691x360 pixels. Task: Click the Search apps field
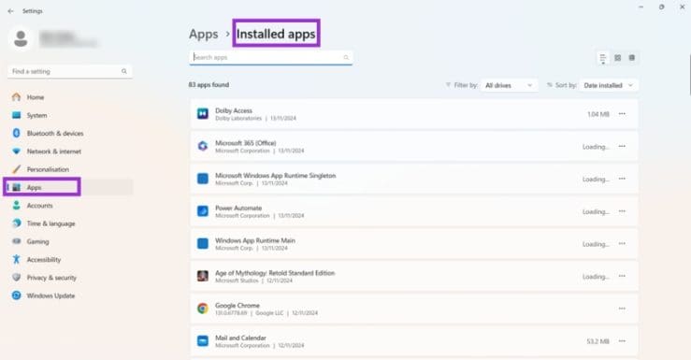coord(270,57)
